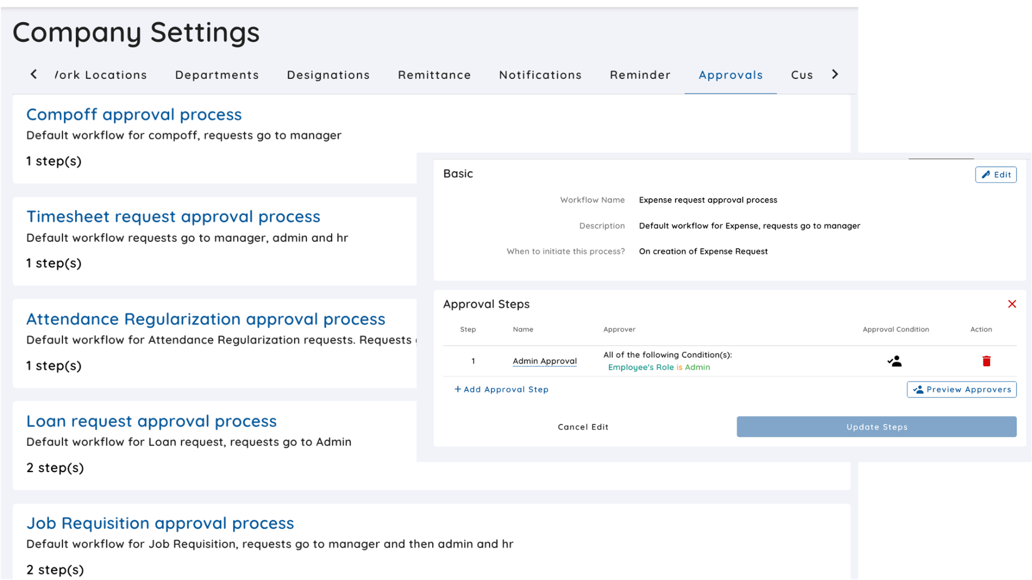Select the Remittance tab
1032x580 pixels.
coord(434,75)
